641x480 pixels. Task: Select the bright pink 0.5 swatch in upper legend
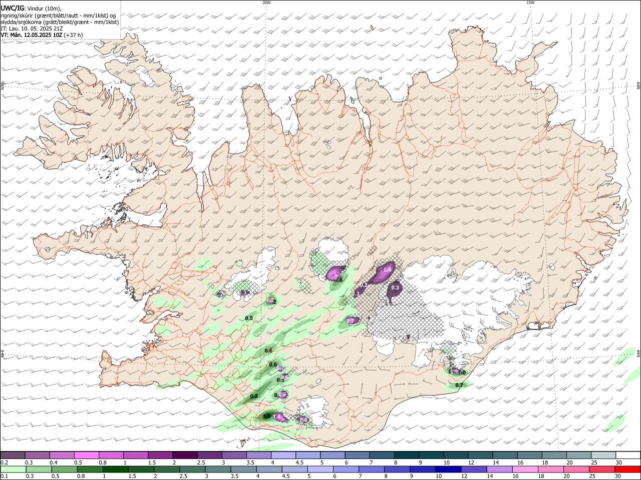(x=87, y=455)
